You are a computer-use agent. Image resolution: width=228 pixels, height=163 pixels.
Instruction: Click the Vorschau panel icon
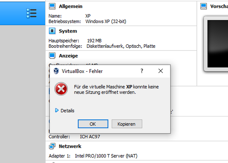(203, 6)
